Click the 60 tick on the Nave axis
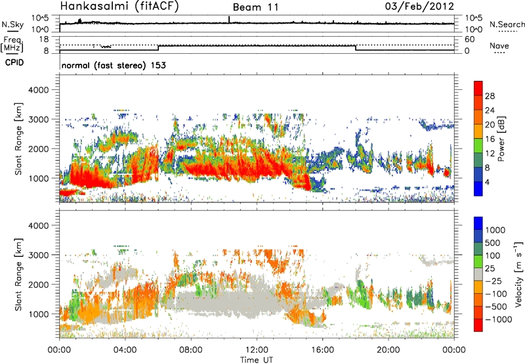 coord(469,39)
